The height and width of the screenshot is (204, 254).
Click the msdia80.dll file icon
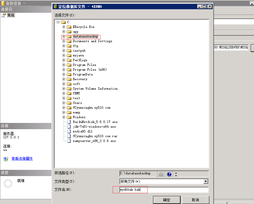pyautogui.click(x=69, y=131)
